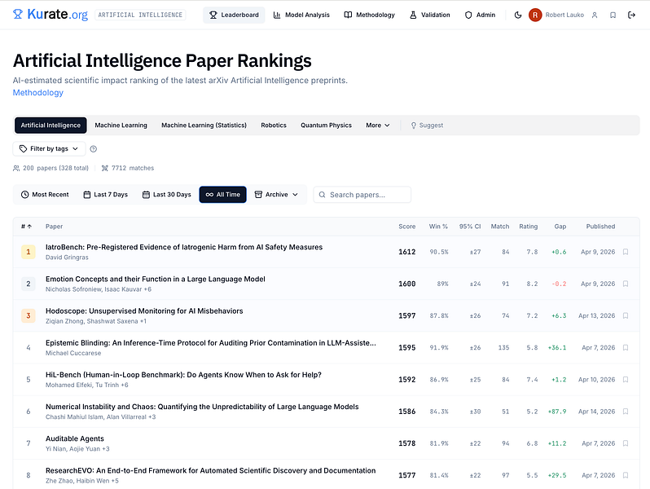Open IatroBench paper title

184,247
